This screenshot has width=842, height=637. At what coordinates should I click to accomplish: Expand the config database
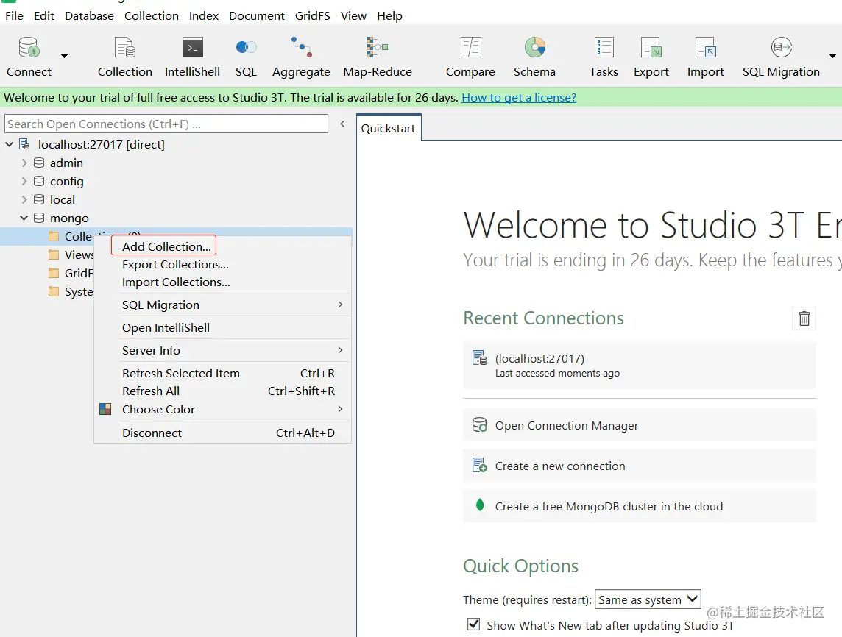coord(24,182)
